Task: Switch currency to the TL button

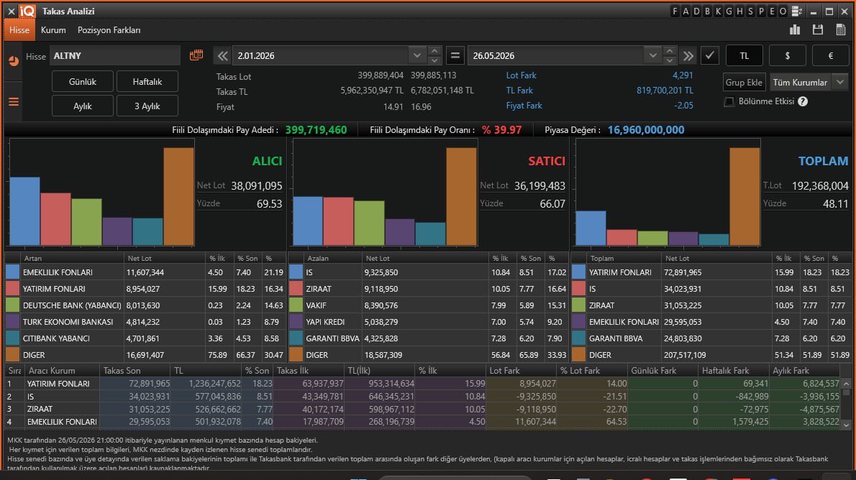Action: [744, 55]
